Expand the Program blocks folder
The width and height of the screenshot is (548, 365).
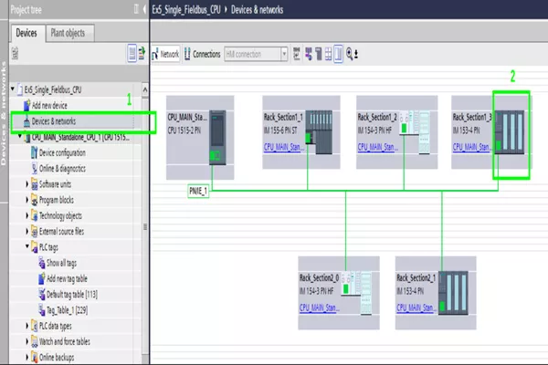[x=27, y=200]
